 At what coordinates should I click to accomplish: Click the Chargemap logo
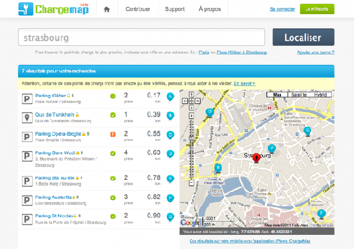coord(53,9)
